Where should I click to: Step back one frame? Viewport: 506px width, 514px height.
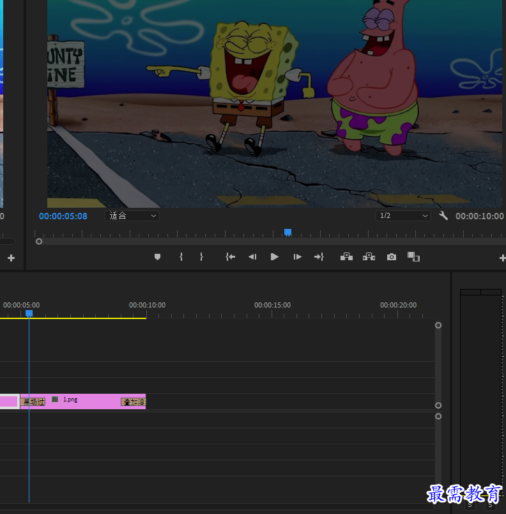pos(252,257)
